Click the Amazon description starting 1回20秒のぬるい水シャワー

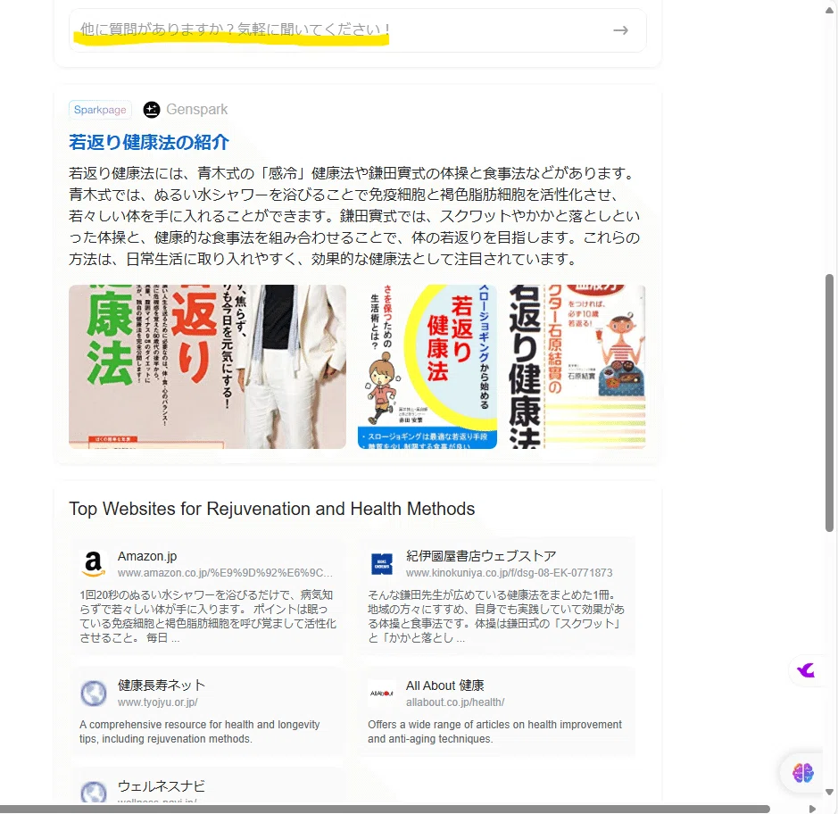point(208,616)
